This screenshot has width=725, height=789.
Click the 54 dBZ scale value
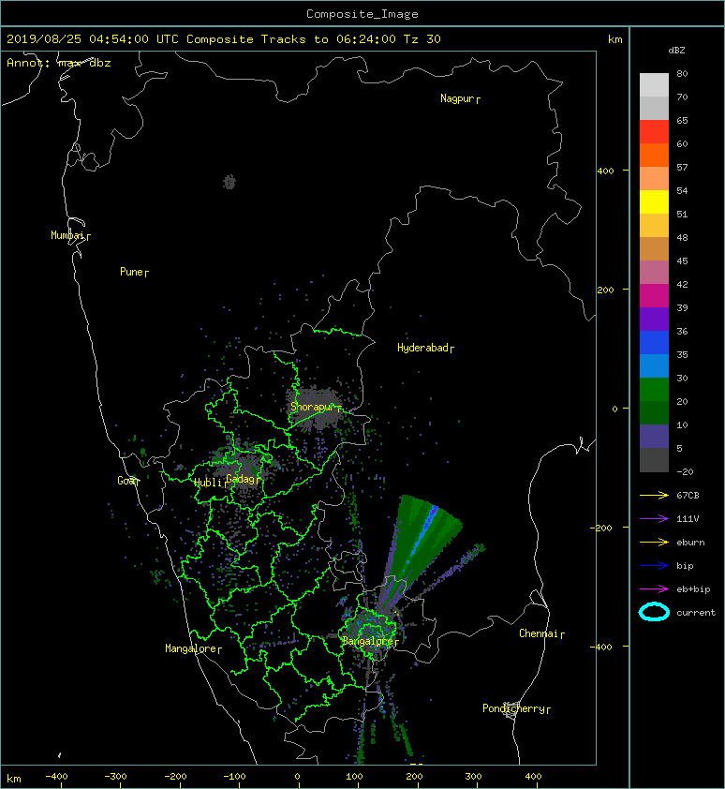682,191
